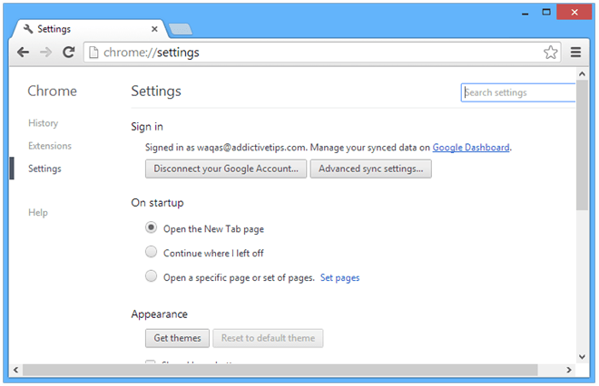The height and width of the screenshot is (386, 599).
Task: Open Advanced sync settings
Action: (x=371, y=169)
